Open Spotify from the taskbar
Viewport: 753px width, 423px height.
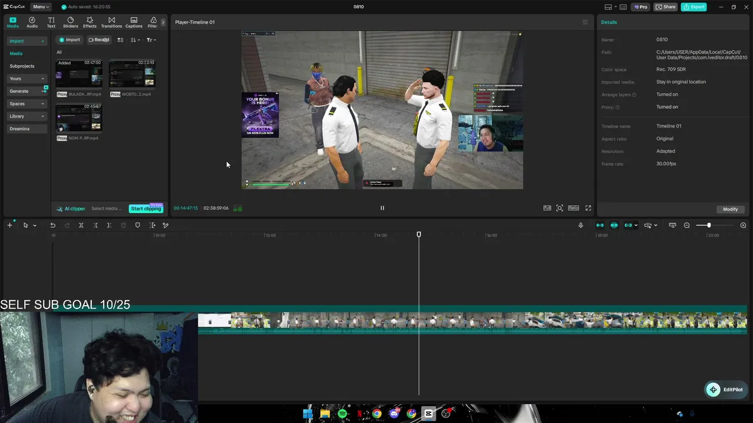pos(342,414)
